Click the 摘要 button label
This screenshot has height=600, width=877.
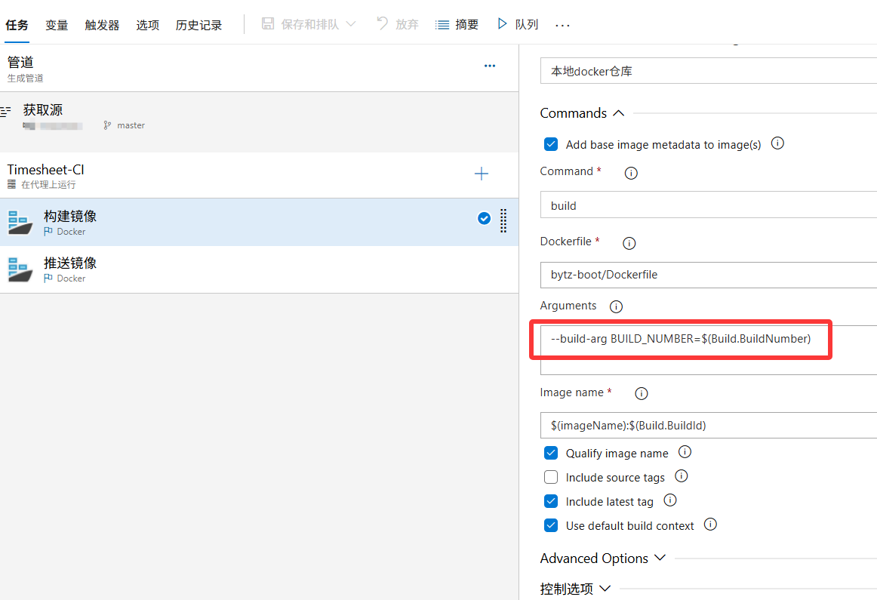[467, 25]
